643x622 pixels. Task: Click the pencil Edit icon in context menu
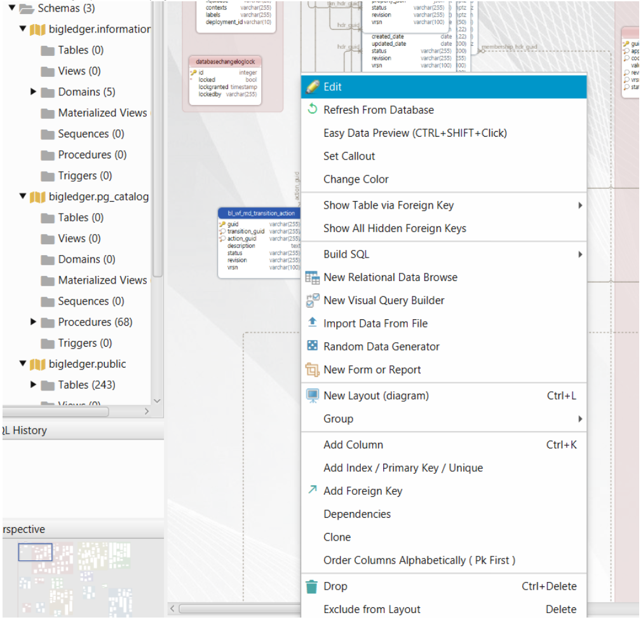coord(312,87)
